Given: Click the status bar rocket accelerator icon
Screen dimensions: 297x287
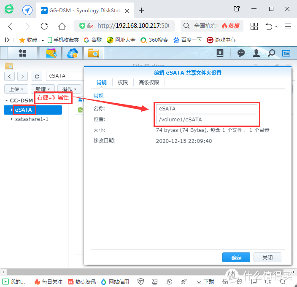Looking at the screenshot, I should click(x=184, y=282).
